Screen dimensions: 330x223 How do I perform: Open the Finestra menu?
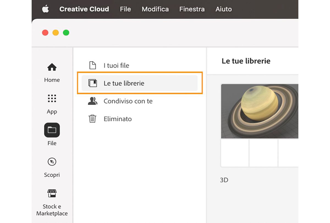point(192,9)
